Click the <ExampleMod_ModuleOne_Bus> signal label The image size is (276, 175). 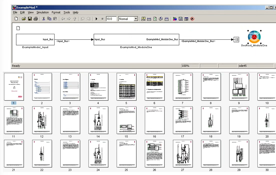click(x=198, y=41)
